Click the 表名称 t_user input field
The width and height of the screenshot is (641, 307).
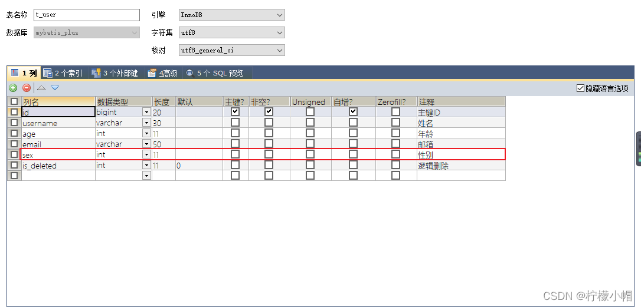(x=87, y=15)
